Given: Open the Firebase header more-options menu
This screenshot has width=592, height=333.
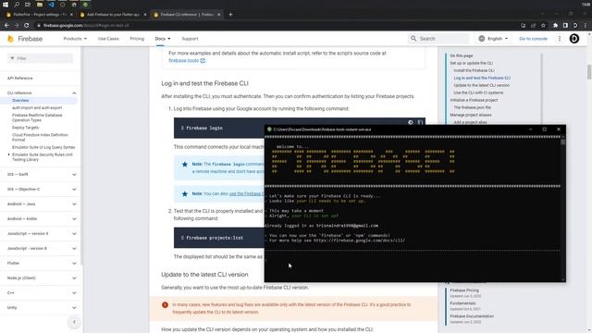Looking at the screenshot, I should click(560, 39).
